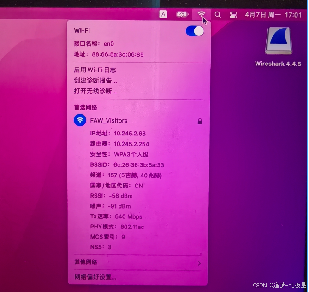Click the lock icon beside FAW_Visitors
This screenshot has width=309, height=292.
200,121
